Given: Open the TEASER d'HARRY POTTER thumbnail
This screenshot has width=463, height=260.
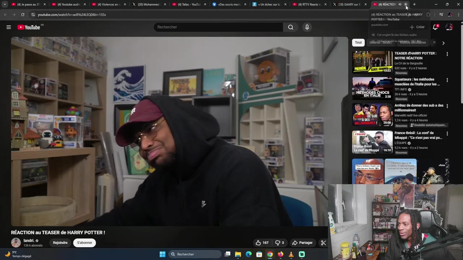Looking at the screenshot, I should pyautogui.click(x=372, y=62).
